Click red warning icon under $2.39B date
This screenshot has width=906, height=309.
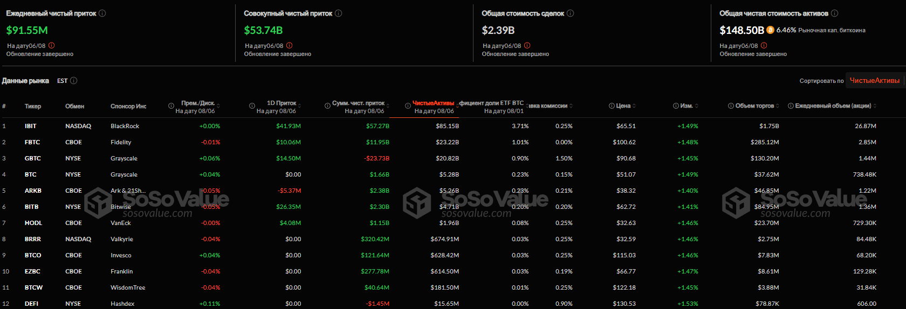(527, 46)
